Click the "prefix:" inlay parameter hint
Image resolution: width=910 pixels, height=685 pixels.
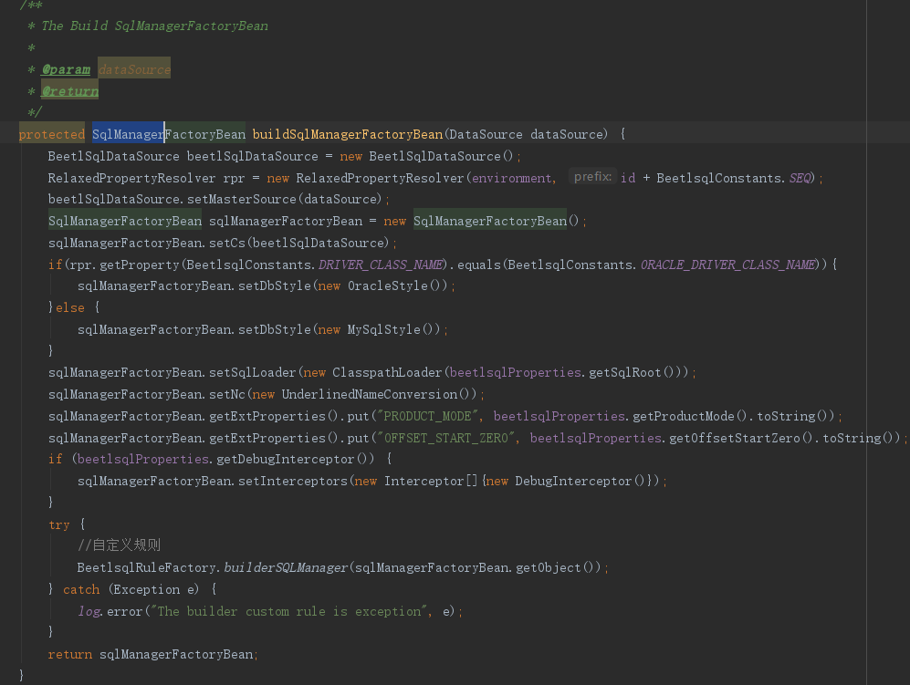point(592,177)
